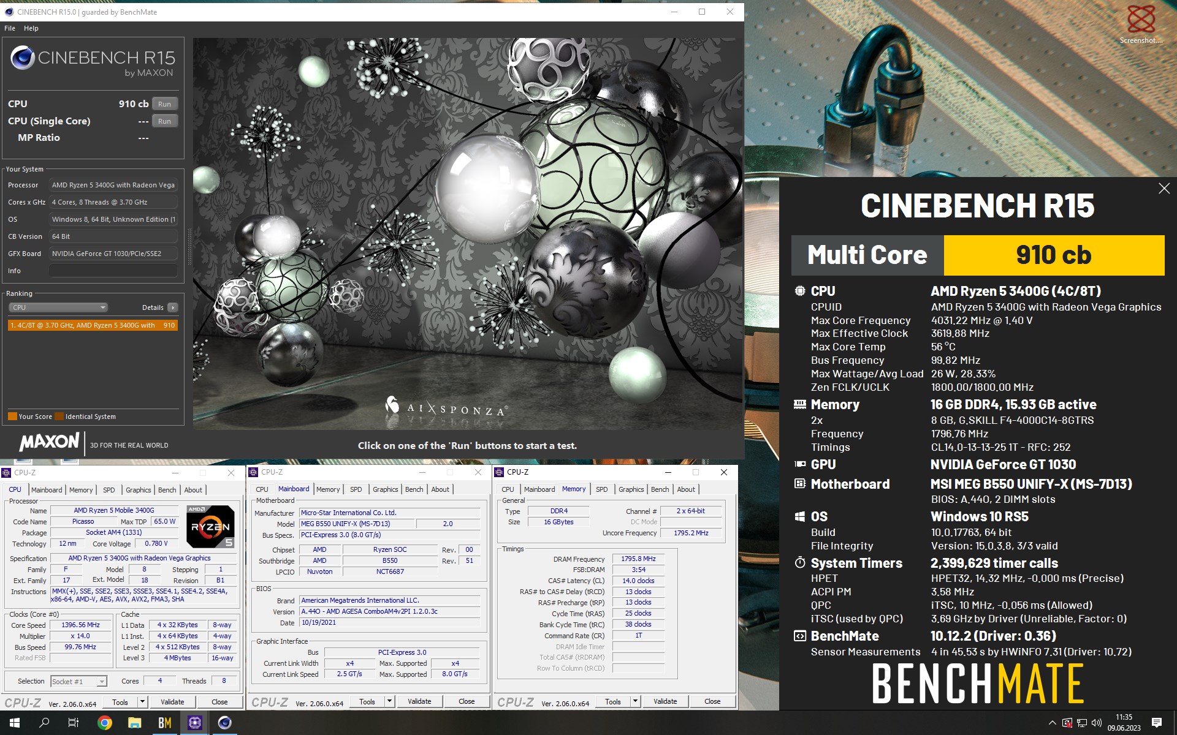Image resolution: width=1177 pixels, height=735 pixels.
Task: Open the Ranking CPU dropdown
Action: (58, 307)
